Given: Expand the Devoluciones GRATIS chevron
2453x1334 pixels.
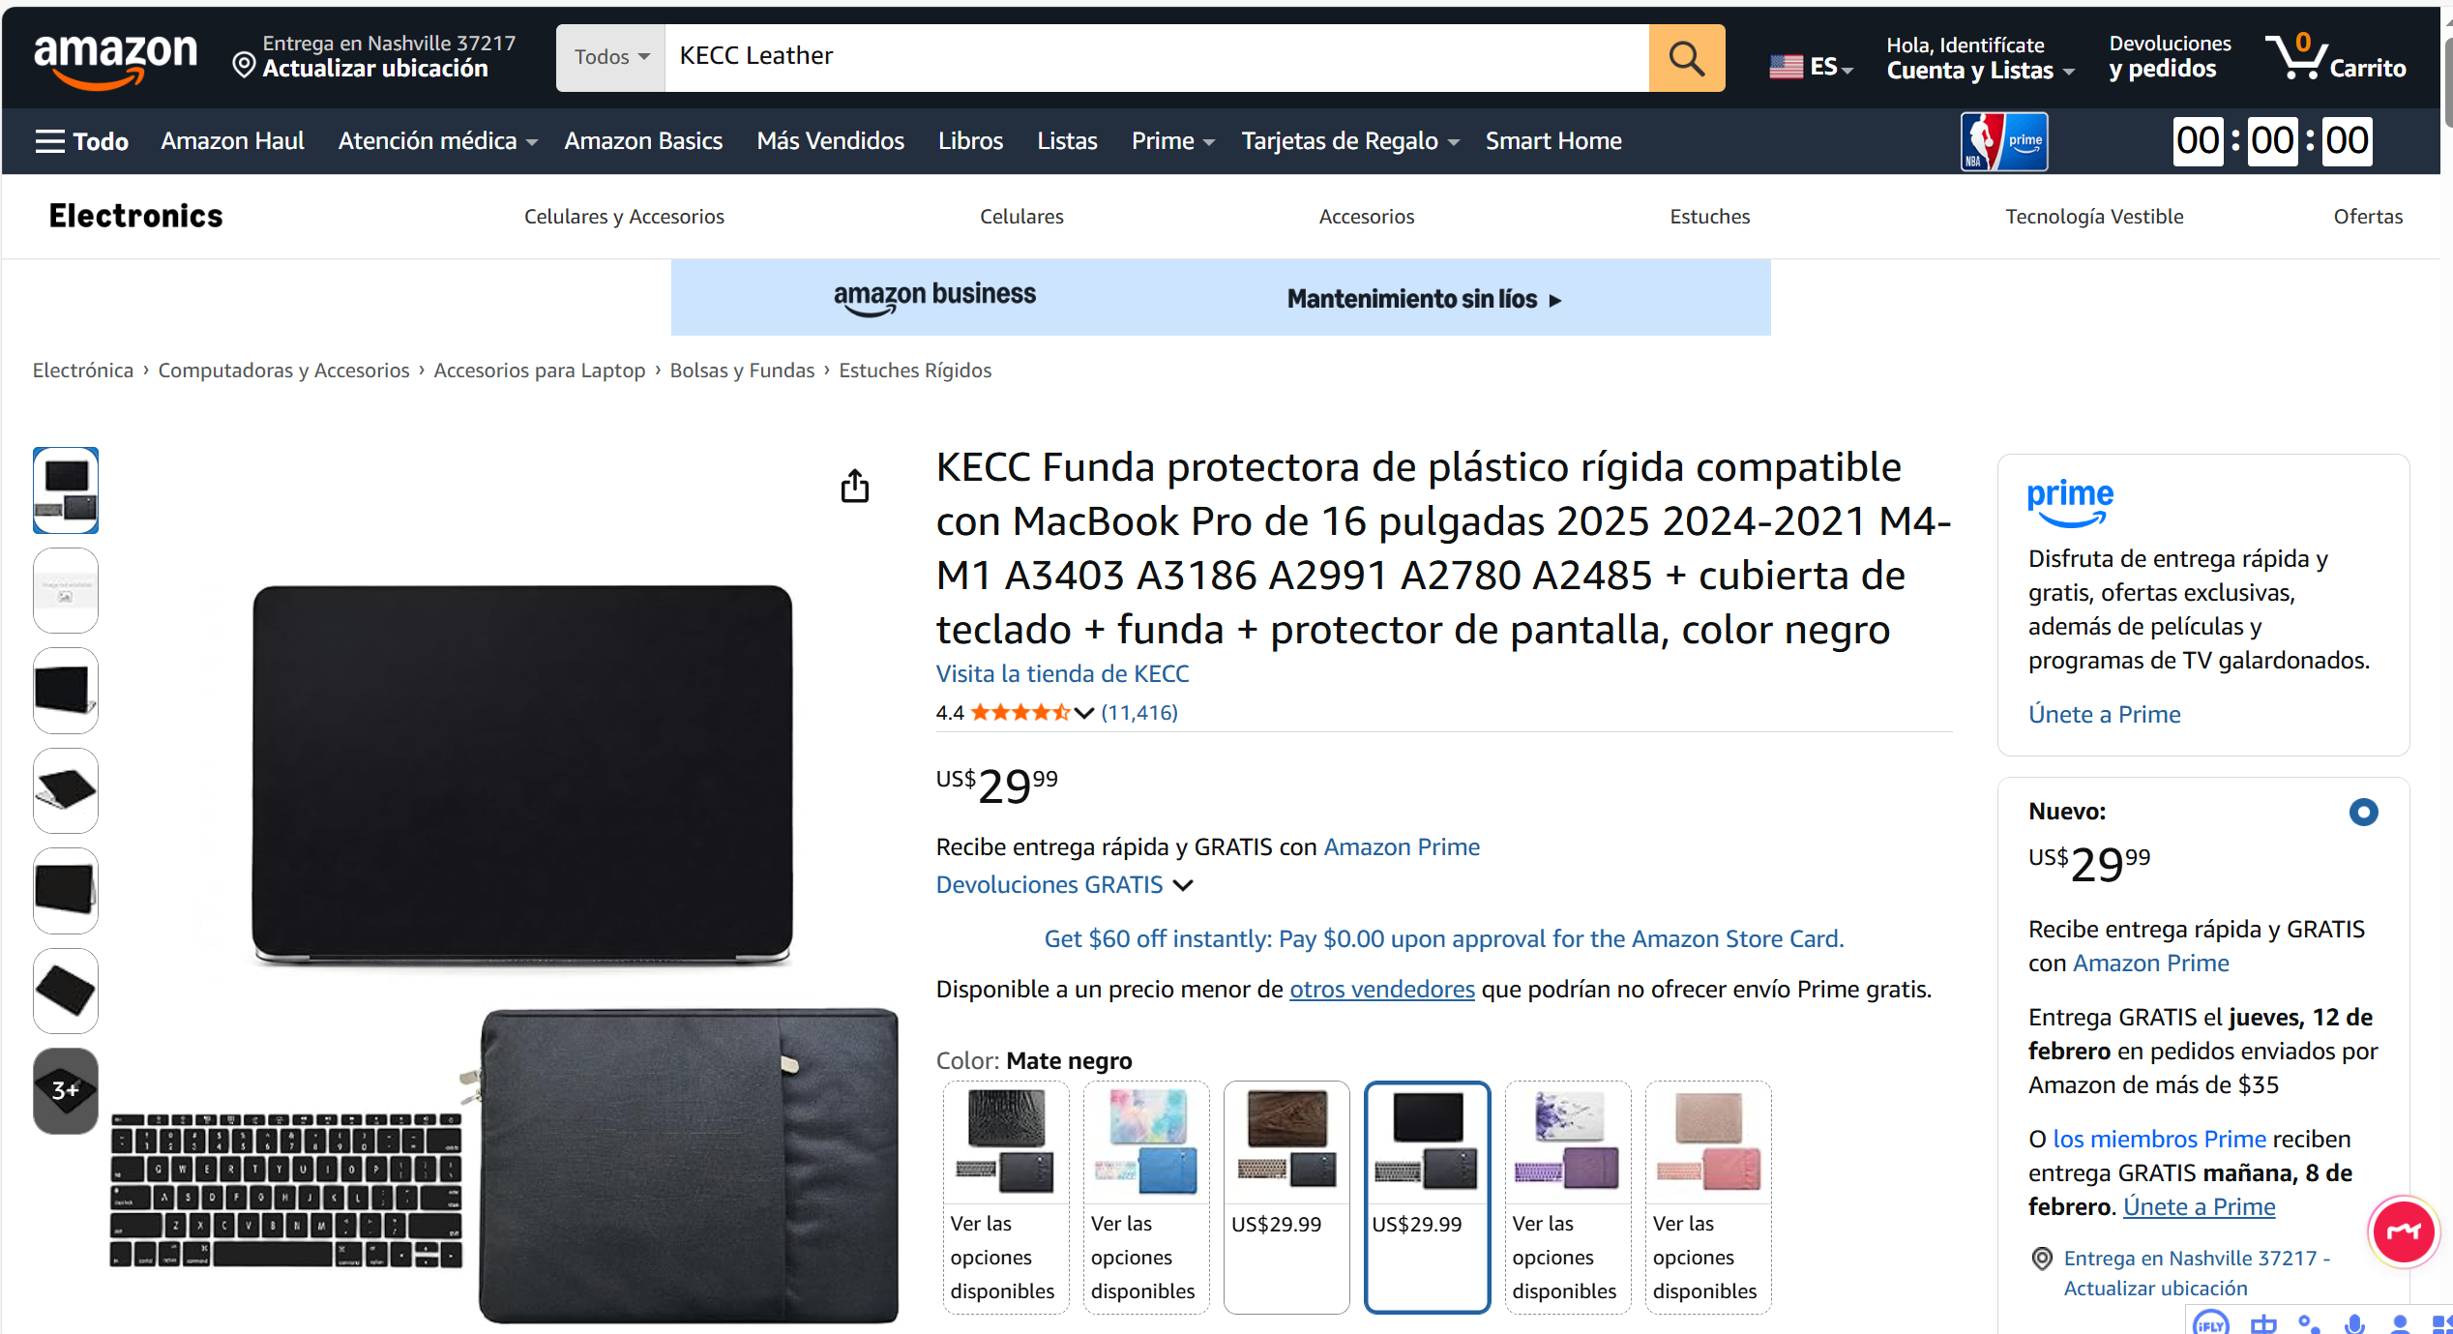Looking at the screenshot, I should pos(1183,885).
